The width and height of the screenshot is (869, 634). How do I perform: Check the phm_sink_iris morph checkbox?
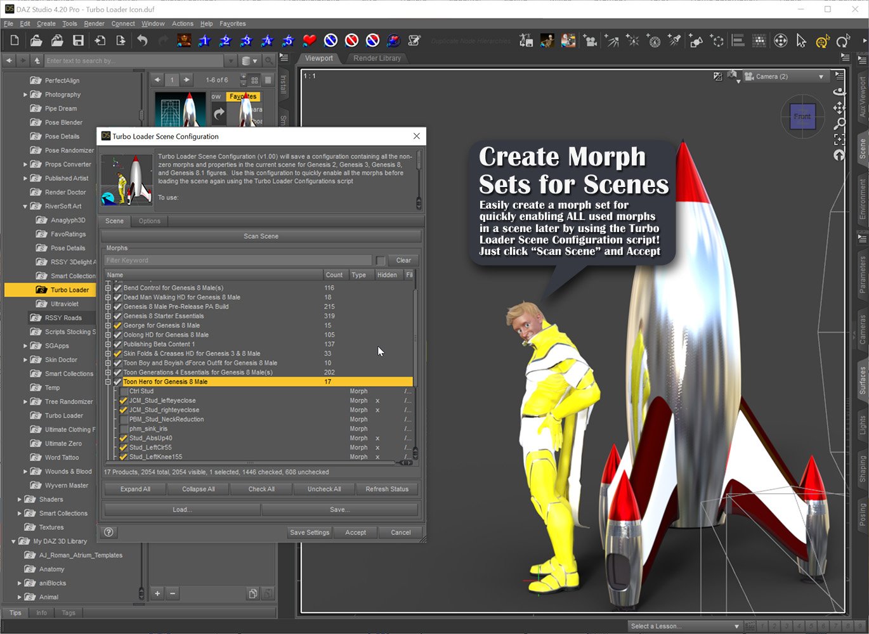click(x=124, y=429)
